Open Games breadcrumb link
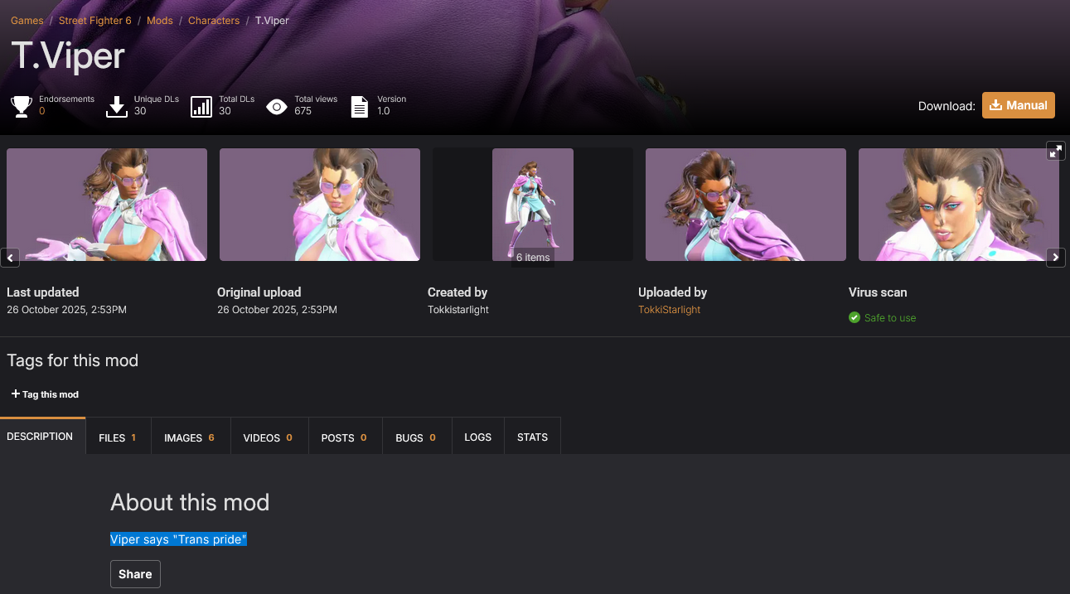 [x=27, y=21]
